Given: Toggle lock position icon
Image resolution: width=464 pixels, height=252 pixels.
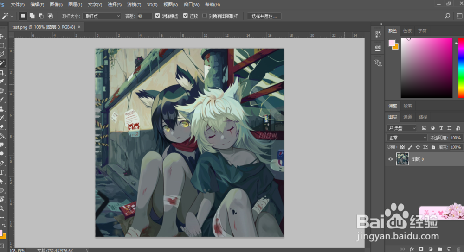Looking at the screenshot, I should coord(418,147).
